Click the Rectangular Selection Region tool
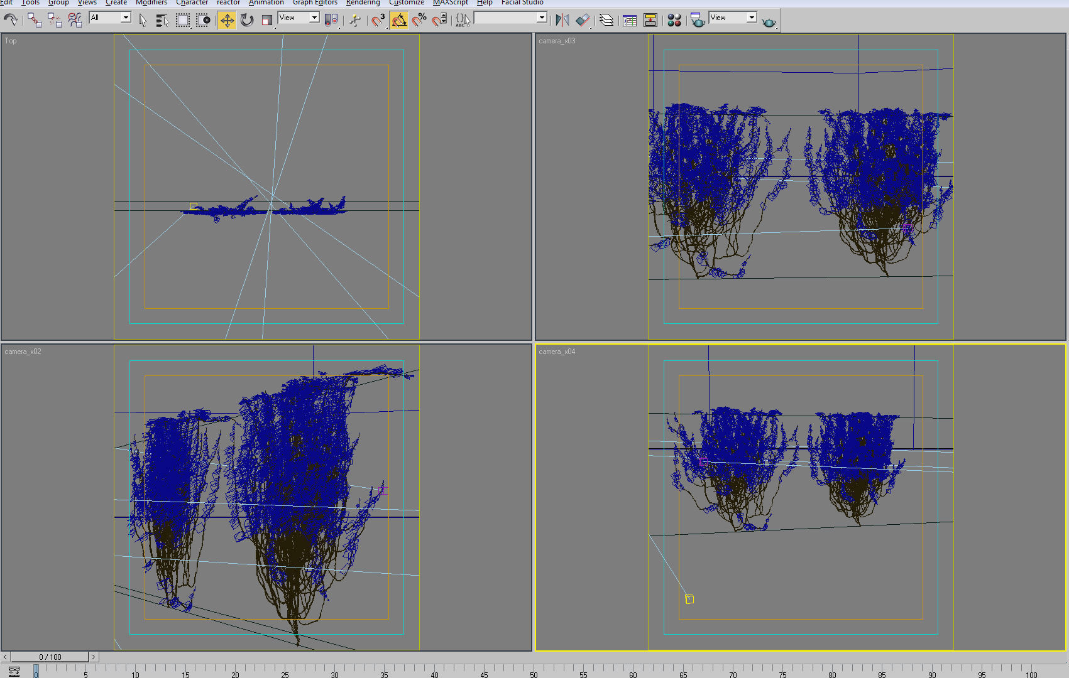The width and height of the screenshot is (1069, 678). click(182, 20)
